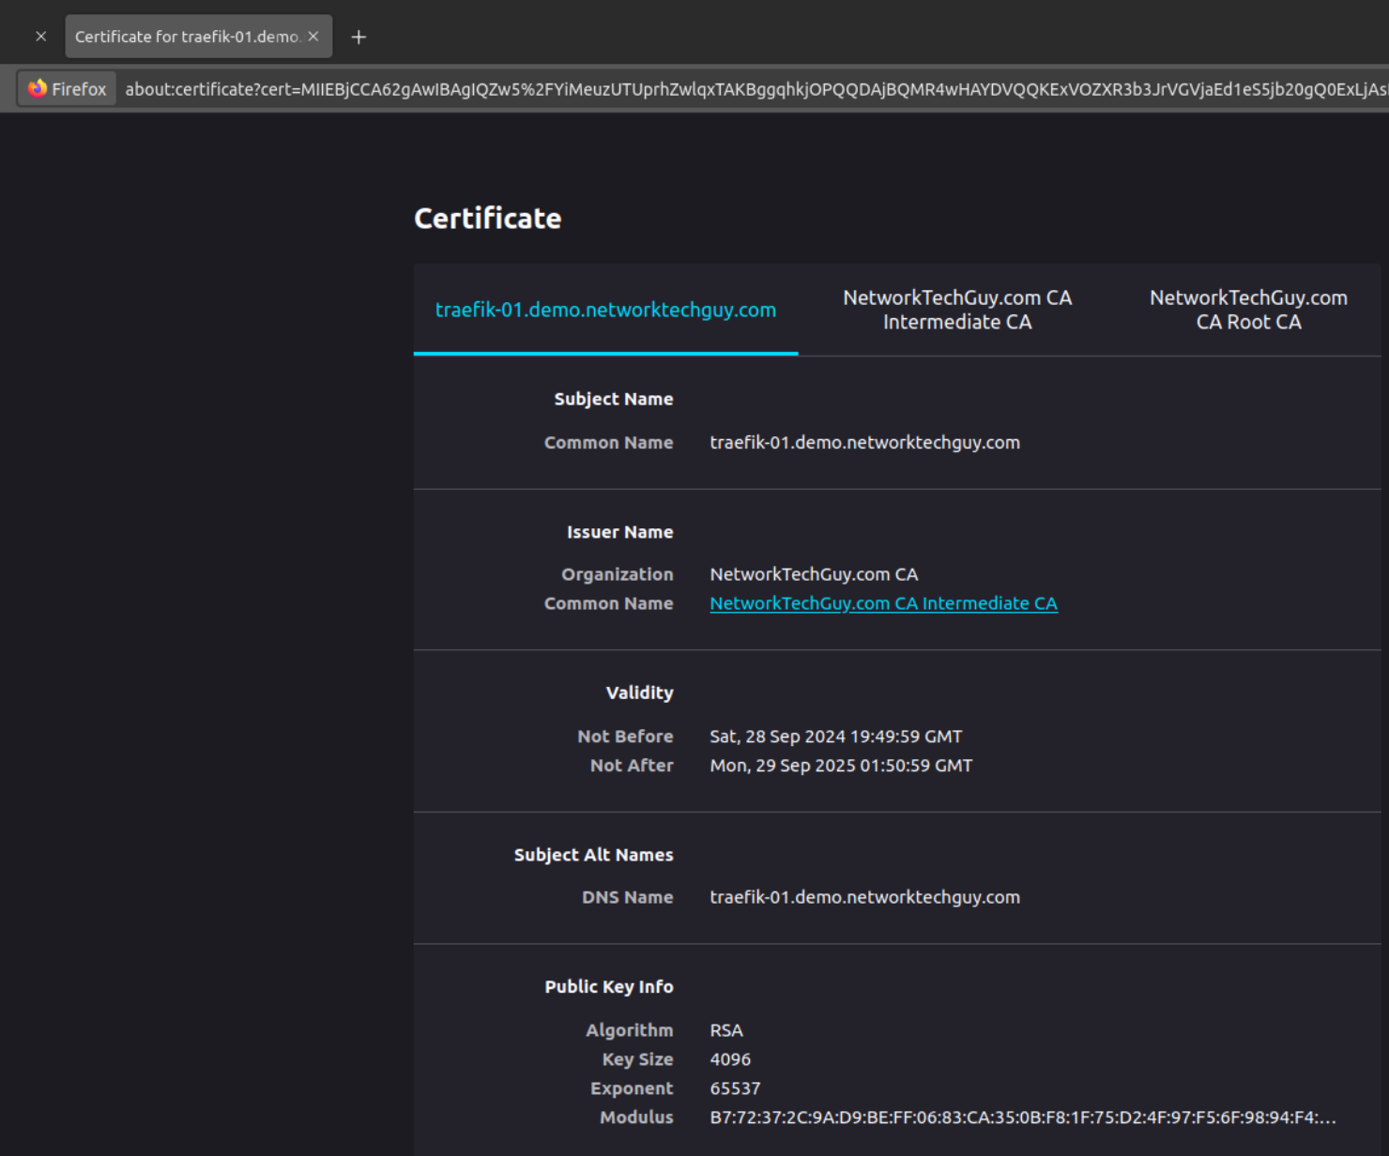Viewport: 1389px width, 1156px height.
Task: Switch to NetworkTechGuy.com CA Intermediate CA tab
Action: coord(957,310)
